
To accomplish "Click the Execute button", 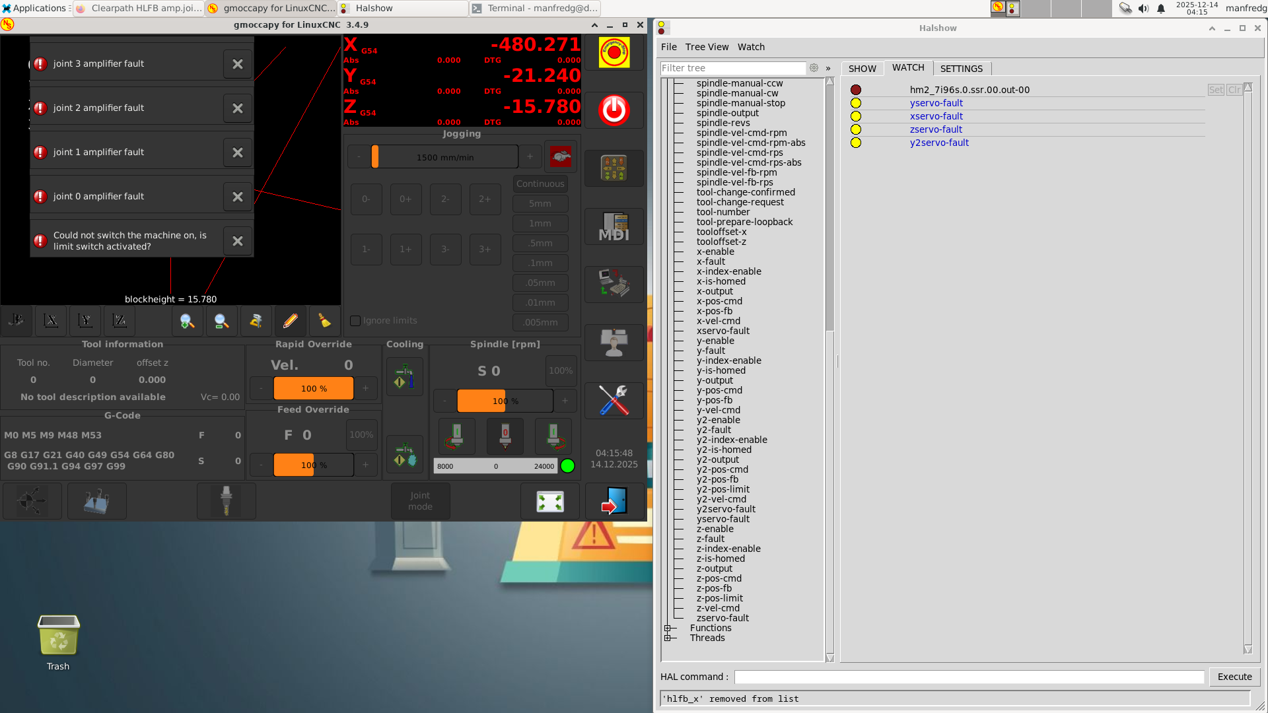I will point(1234,677).
